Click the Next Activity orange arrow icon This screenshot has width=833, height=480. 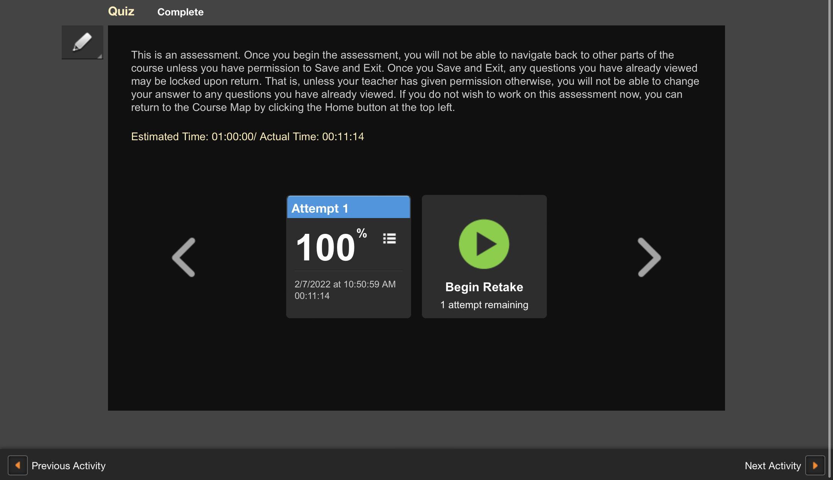click(815, 465)
